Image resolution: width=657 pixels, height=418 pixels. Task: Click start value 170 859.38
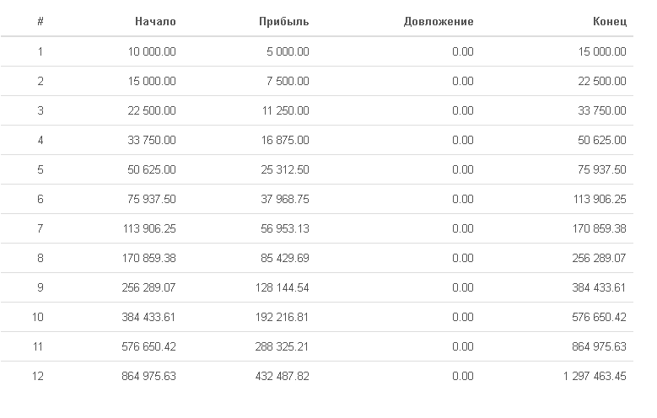(149, 258)
